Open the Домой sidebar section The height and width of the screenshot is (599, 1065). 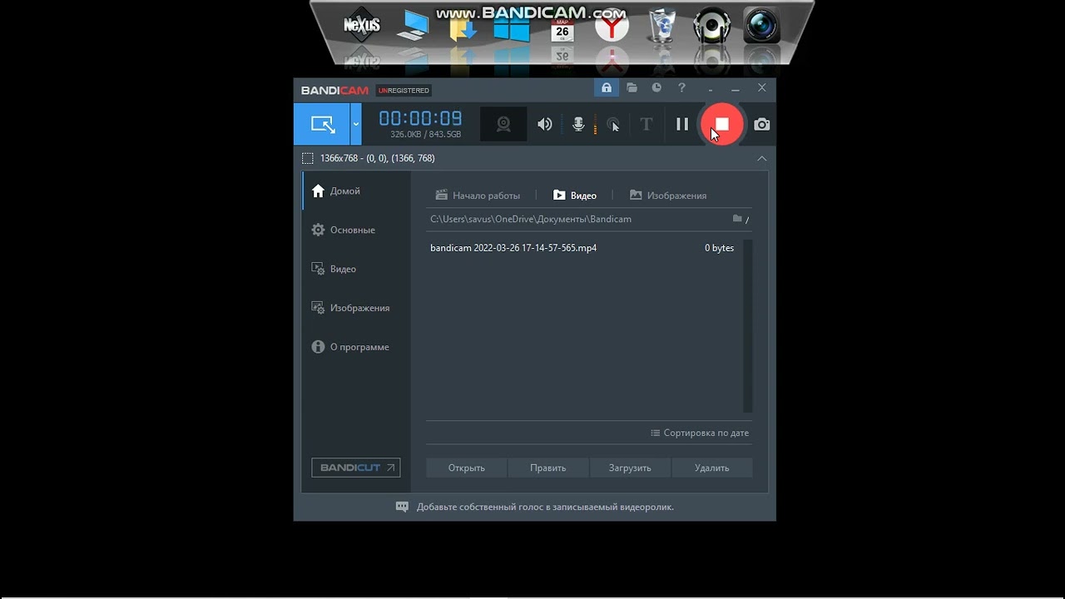coord(355,191)
